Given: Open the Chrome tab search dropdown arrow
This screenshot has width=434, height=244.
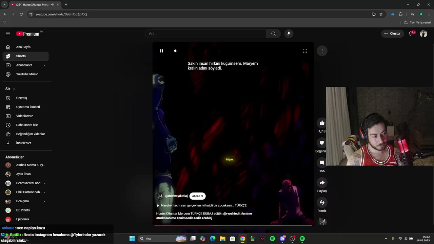Looking at the screenshot, I should (x=4, y=5).
